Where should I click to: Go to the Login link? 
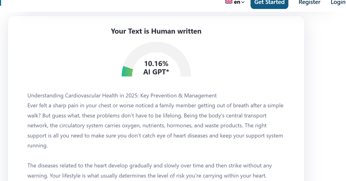pyautogui.click(x=338, y=2)
